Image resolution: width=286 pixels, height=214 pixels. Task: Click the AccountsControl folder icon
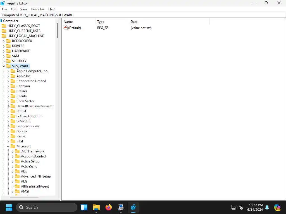click(x=17, y=156)
